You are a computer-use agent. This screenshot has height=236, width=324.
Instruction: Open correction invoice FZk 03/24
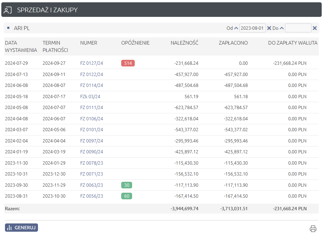pos(90,97)
